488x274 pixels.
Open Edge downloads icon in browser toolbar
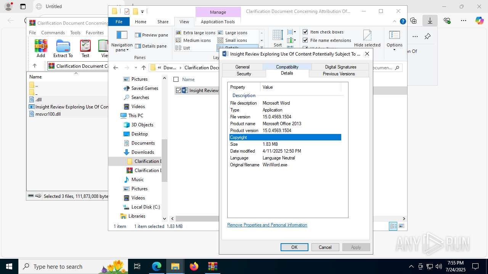pyautogui.click(x=430, y=21)
